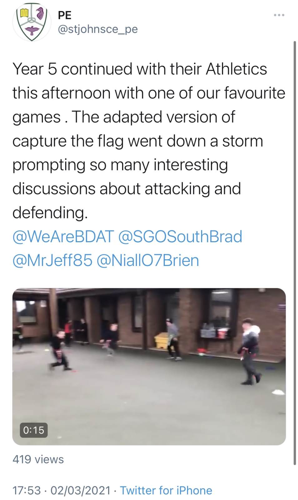Open the @SGOSouthBrad mention
Viewport: 298px width, 500px height.
(x=180, y=237)
